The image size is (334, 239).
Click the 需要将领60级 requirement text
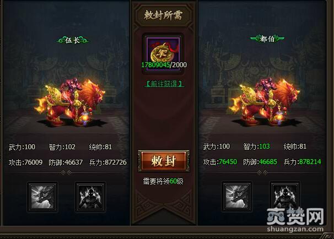click(163, 181)
